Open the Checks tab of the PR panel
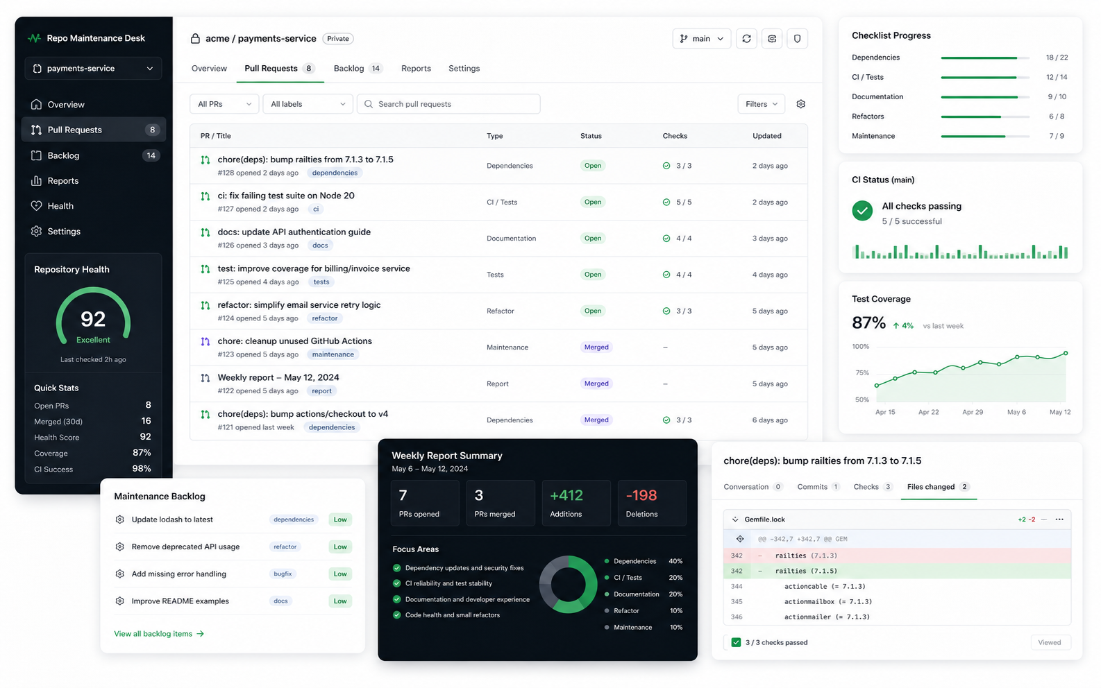The height and width of the screenshot is (688, 1101). (x=873, y=487)
